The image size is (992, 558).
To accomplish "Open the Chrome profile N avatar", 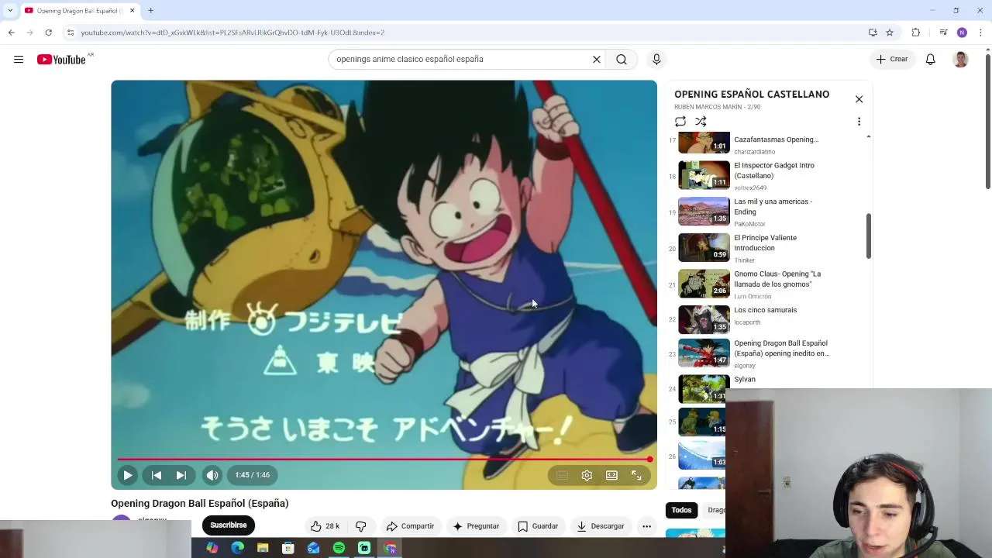I will 962,33.
